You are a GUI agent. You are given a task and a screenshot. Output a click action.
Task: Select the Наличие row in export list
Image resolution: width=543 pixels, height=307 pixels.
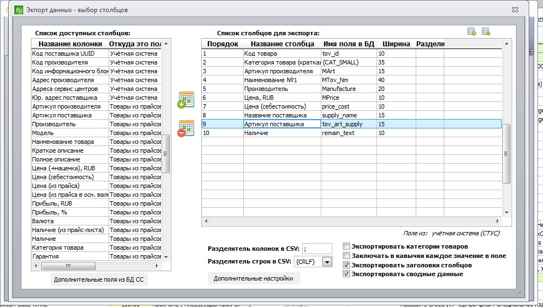[352, 133]
